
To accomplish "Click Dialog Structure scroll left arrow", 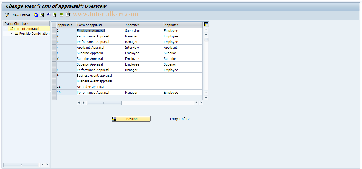I will [43, 165].
